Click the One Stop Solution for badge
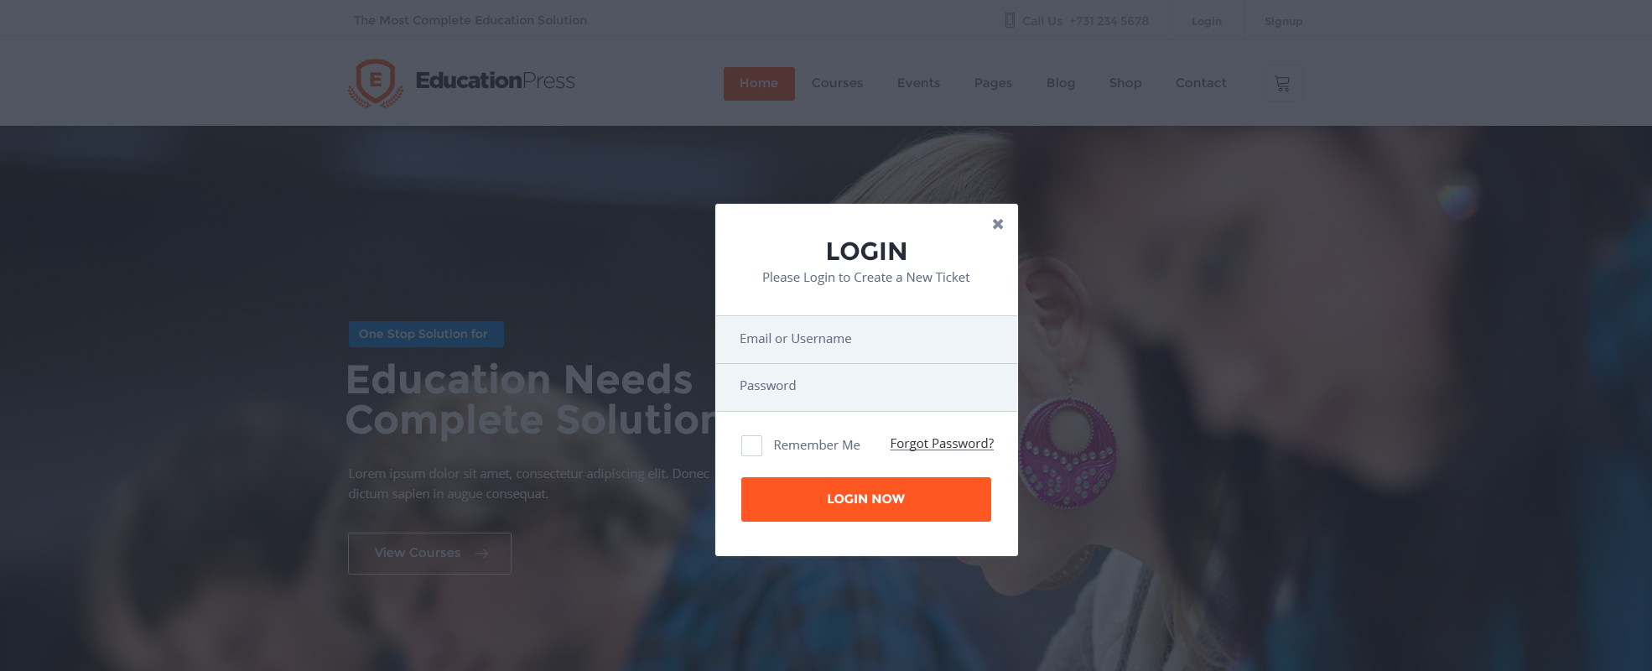Image resolution: width=1652 pixels, height=671 pixels. [x=426, y=334]
